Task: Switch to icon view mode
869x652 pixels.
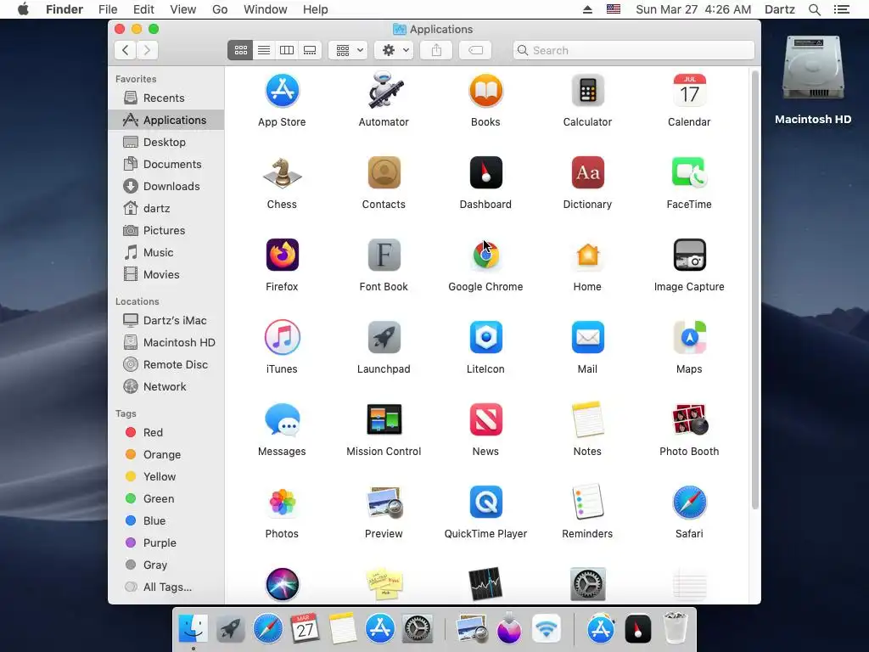Action: tap(240, 50)
